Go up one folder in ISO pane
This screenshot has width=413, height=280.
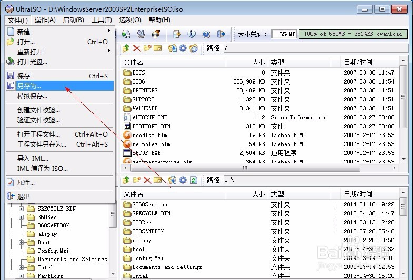(x=126, y=48)
